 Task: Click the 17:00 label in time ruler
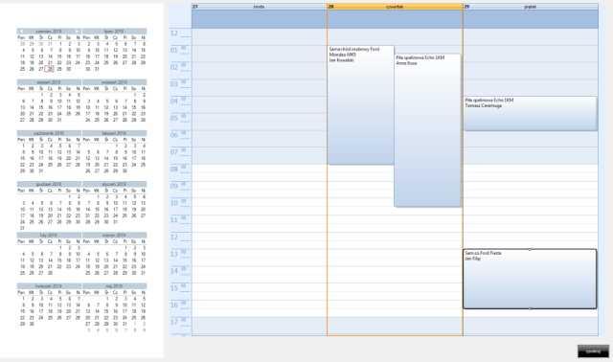click(x=178, y=322)
